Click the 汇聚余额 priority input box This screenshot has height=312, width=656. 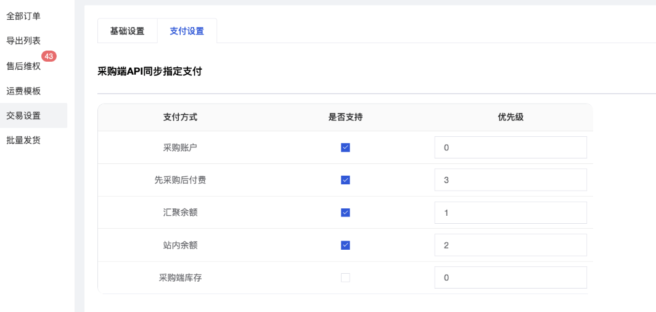(510, 213)
